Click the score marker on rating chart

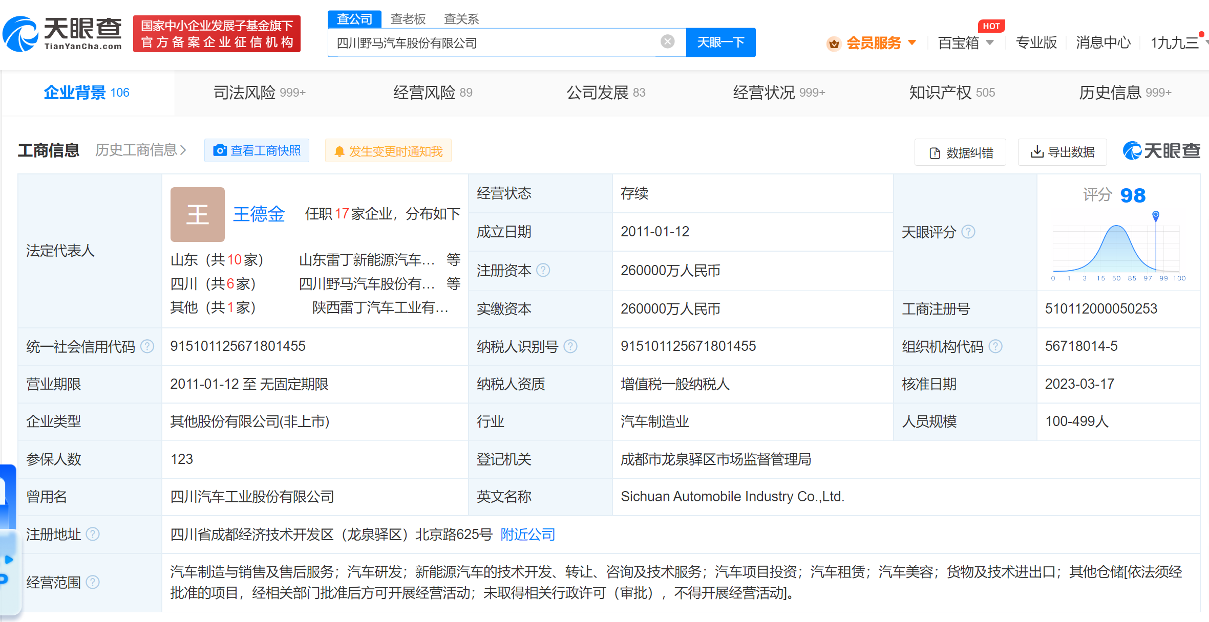pyautogui.click(x=1155, y=214)
